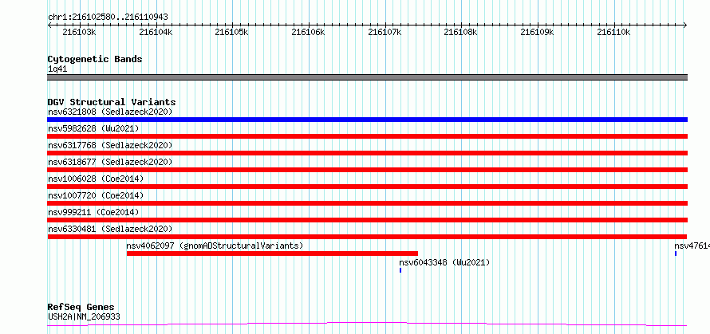710x334 pixels.
Task: Select the gray 1q41 cytogenetic band bar
Action: [x=367, y=77]
